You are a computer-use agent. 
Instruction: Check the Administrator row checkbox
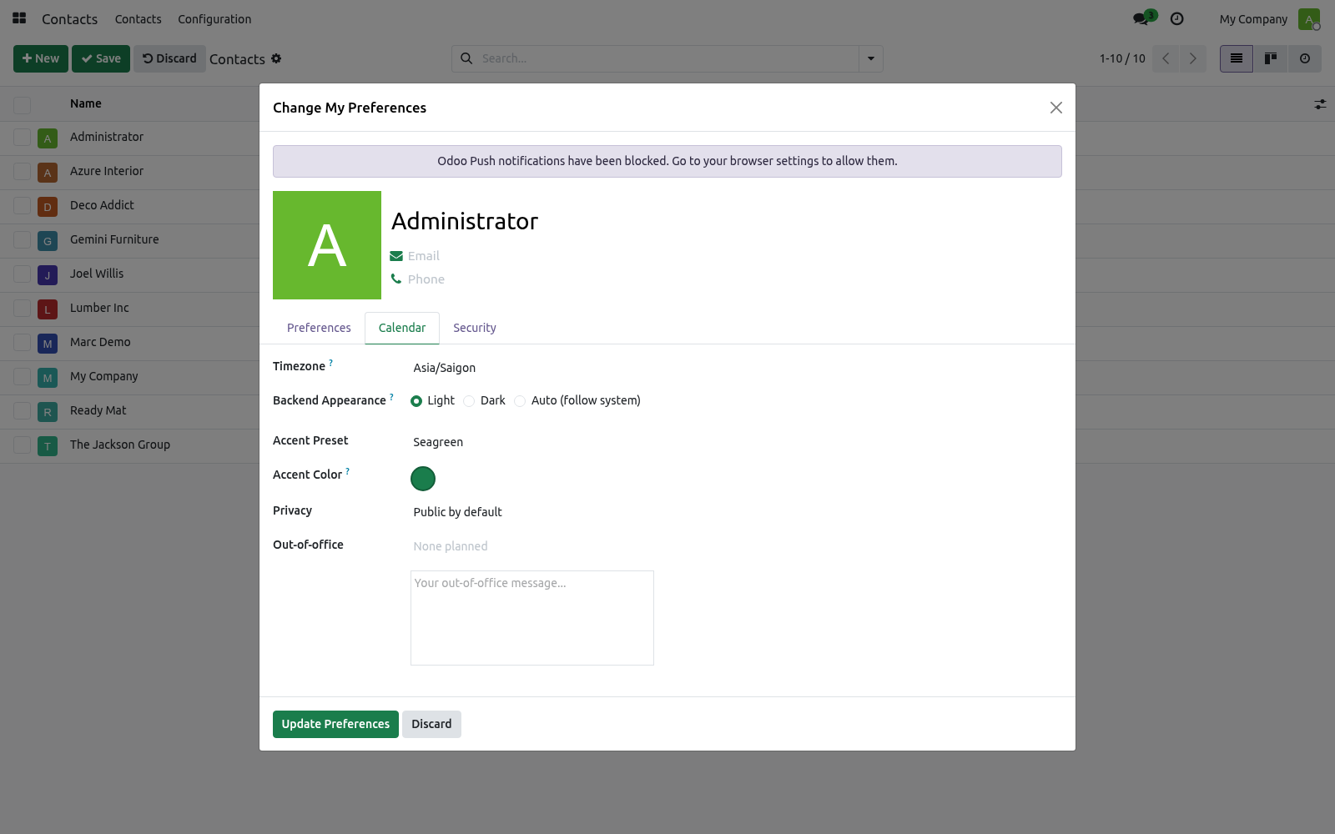(x=23, y=138)
